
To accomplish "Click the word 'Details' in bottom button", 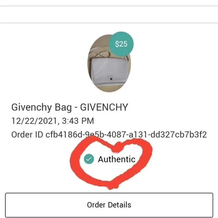I will pyautogui.click(x=120, y=205).
